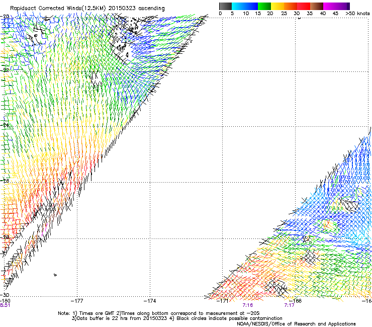Click the "-30" latitude axis label
Image resolution: width=372 pixels, height=327 pixels.
click(5, 295)
